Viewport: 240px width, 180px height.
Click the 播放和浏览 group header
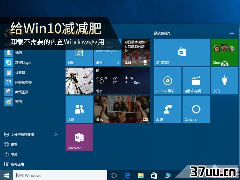[162, 33]
